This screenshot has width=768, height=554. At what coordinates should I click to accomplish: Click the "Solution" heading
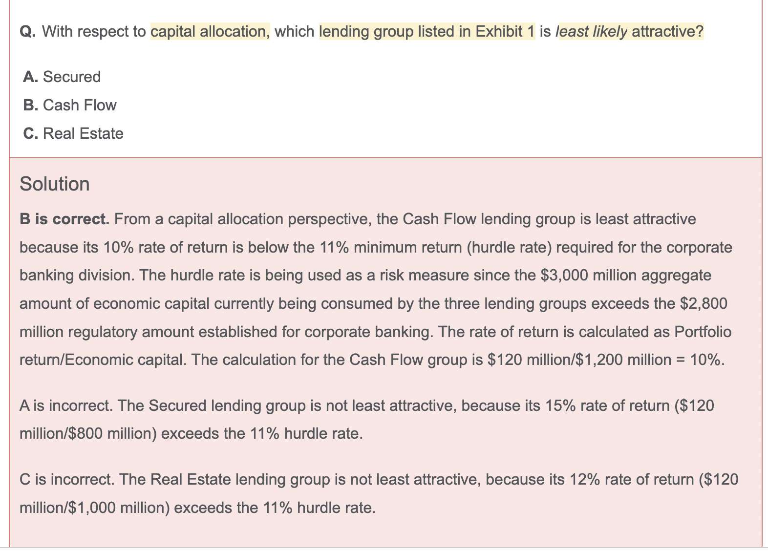[x=55, y=184]
